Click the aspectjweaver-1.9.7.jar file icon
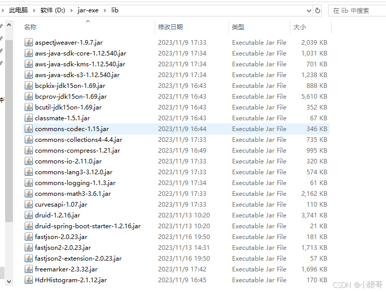This screenshot has height=292, width=386. (x=29, y=43)
